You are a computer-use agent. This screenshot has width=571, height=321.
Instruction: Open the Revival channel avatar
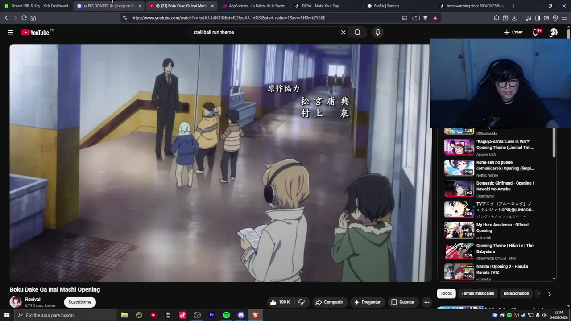(16, 302)
